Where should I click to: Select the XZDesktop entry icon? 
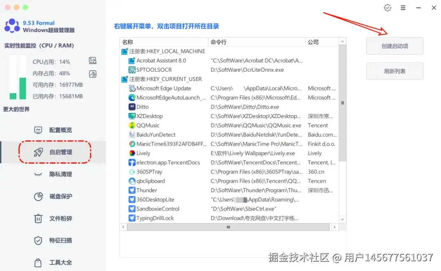[131, 116]
